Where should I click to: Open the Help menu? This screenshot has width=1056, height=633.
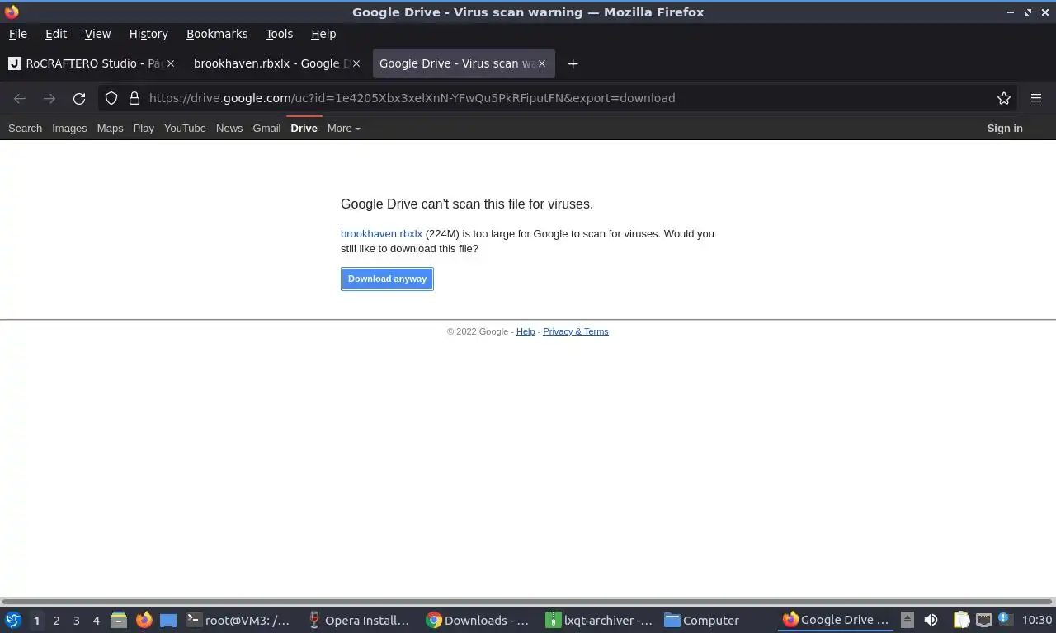pos(323,34)
